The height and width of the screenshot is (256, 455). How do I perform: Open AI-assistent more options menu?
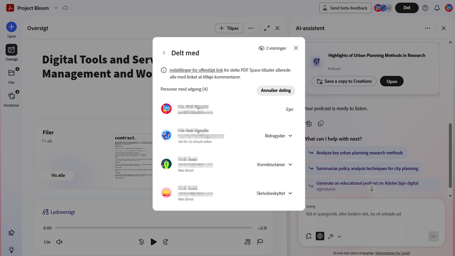click(427, 28)
